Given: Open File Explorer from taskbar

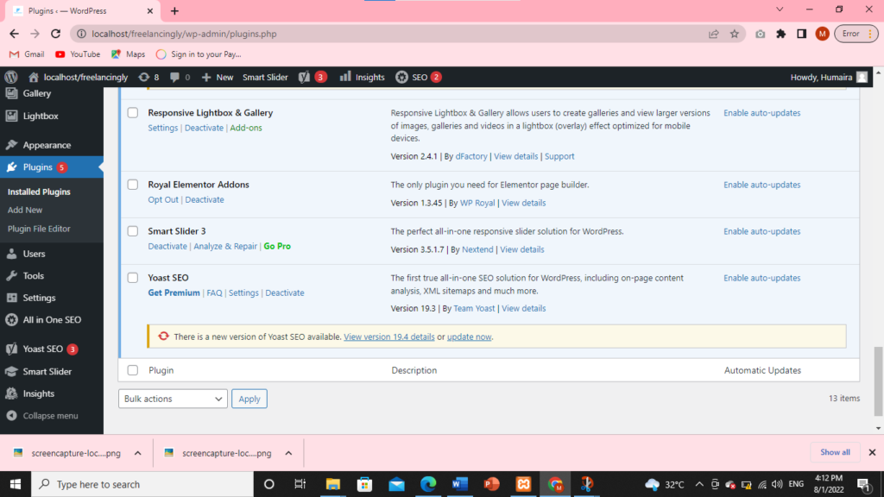Looking at the screenshot, I should 333,484.
